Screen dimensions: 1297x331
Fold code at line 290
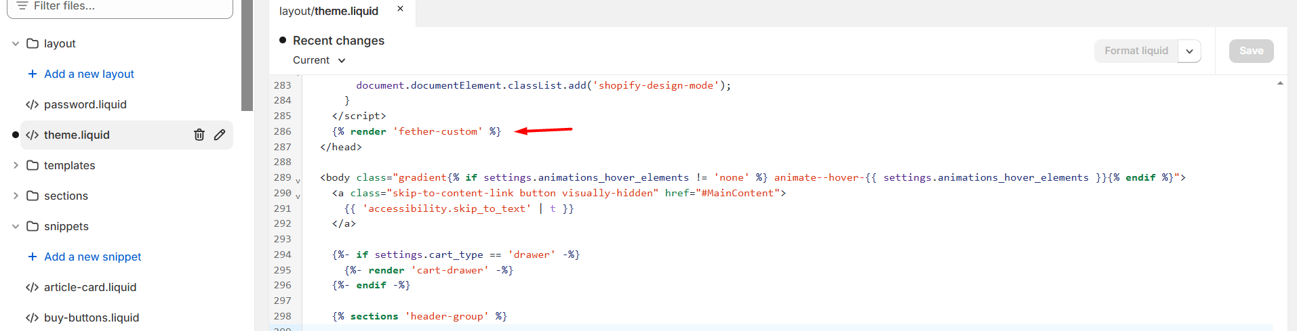[298, 196]
